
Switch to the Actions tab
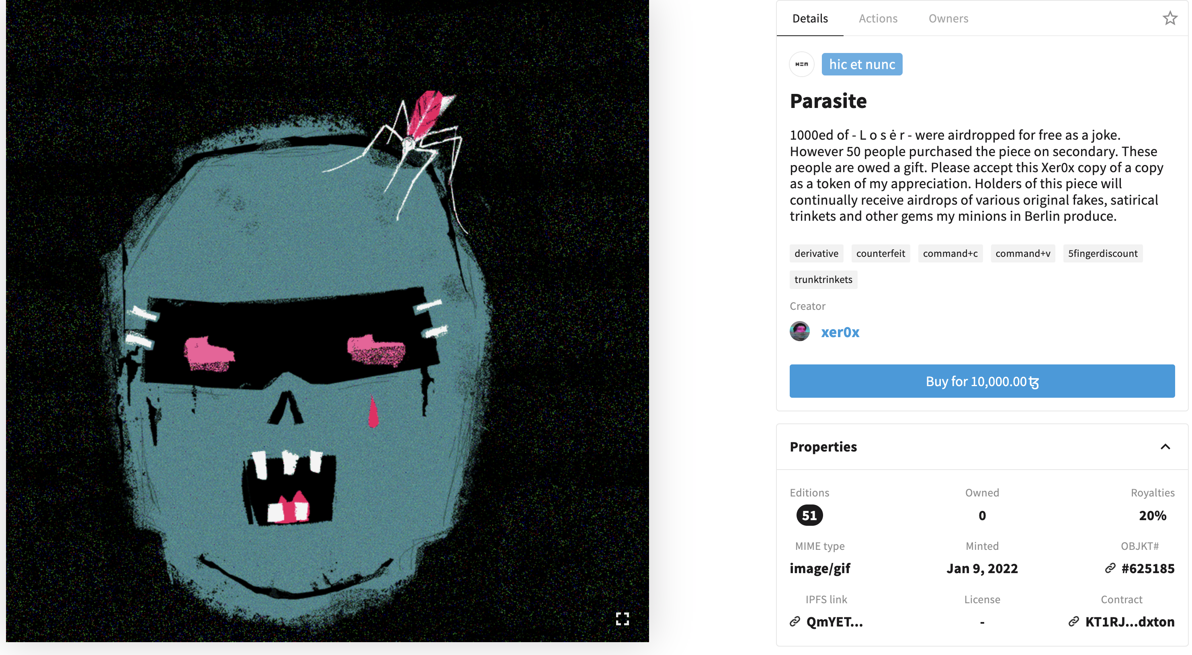coord(878,18)
